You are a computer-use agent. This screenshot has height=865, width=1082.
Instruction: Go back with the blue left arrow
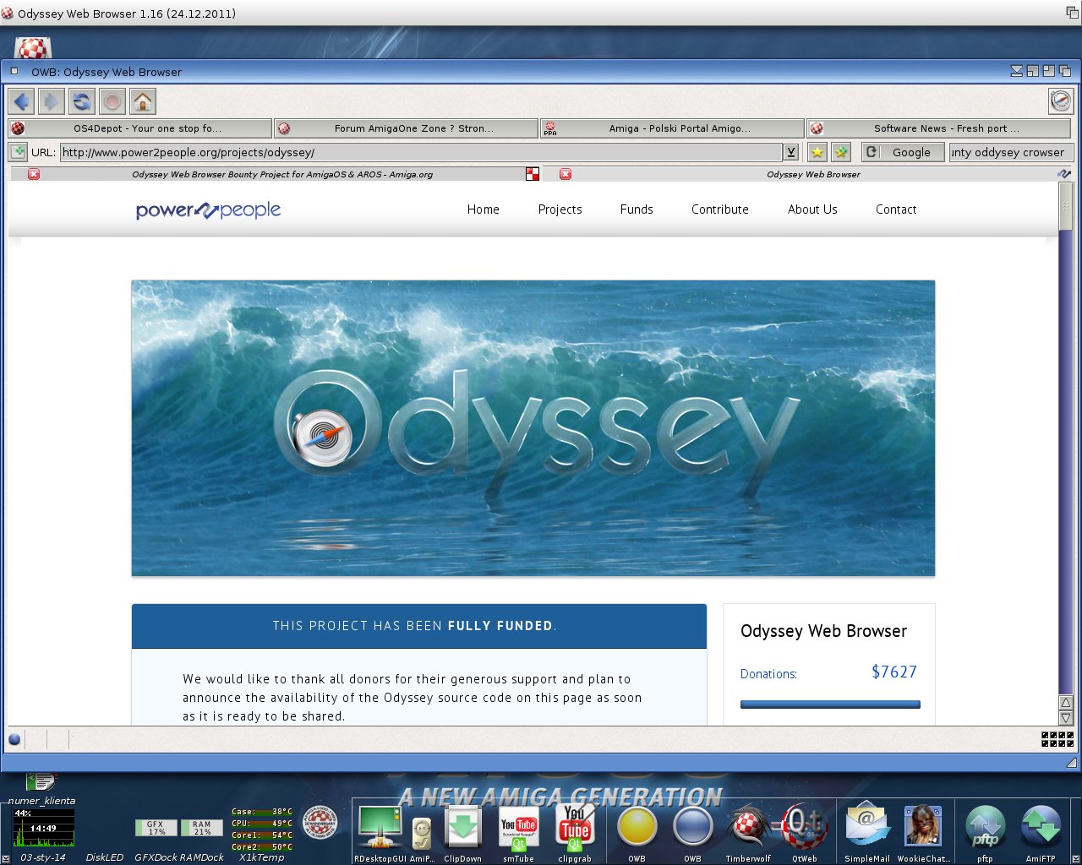pyautogui.click(x=21, y=102)
